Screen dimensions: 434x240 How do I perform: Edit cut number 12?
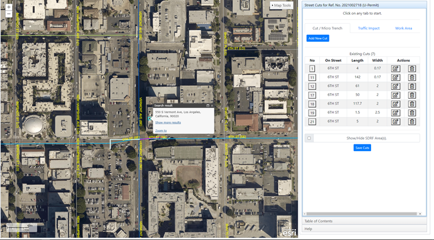395,86
